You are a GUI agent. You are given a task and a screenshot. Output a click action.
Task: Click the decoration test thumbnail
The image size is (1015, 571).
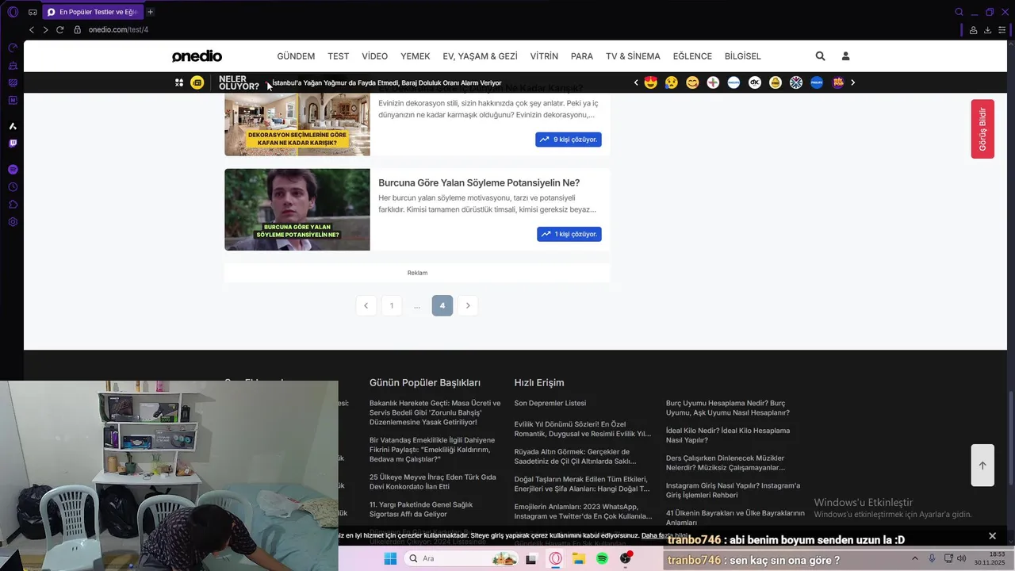click(x=297, y=125)
